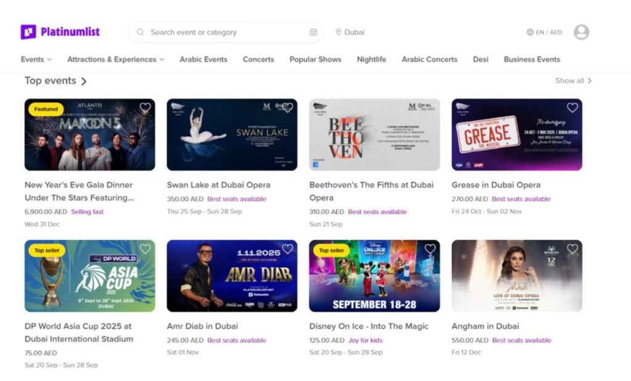The height and width of the screenshot is (381, 631).
Task: Click the Fri 24 Oct - Sun 02 Nov date
Action: coord(487,211)
